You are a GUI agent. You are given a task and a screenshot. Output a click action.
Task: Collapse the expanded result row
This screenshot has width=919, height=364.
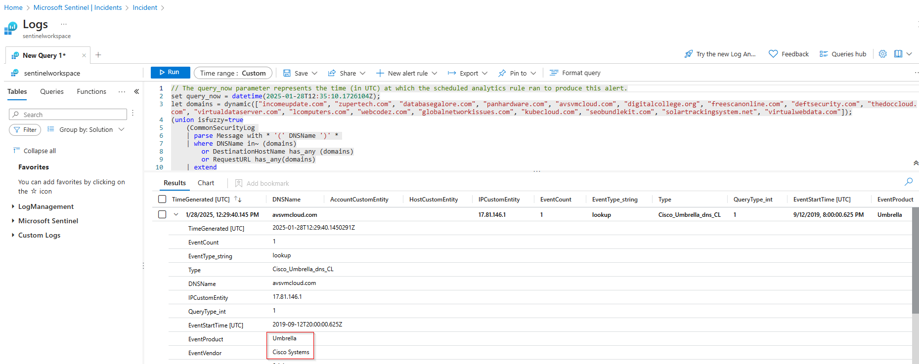(176, 214)
